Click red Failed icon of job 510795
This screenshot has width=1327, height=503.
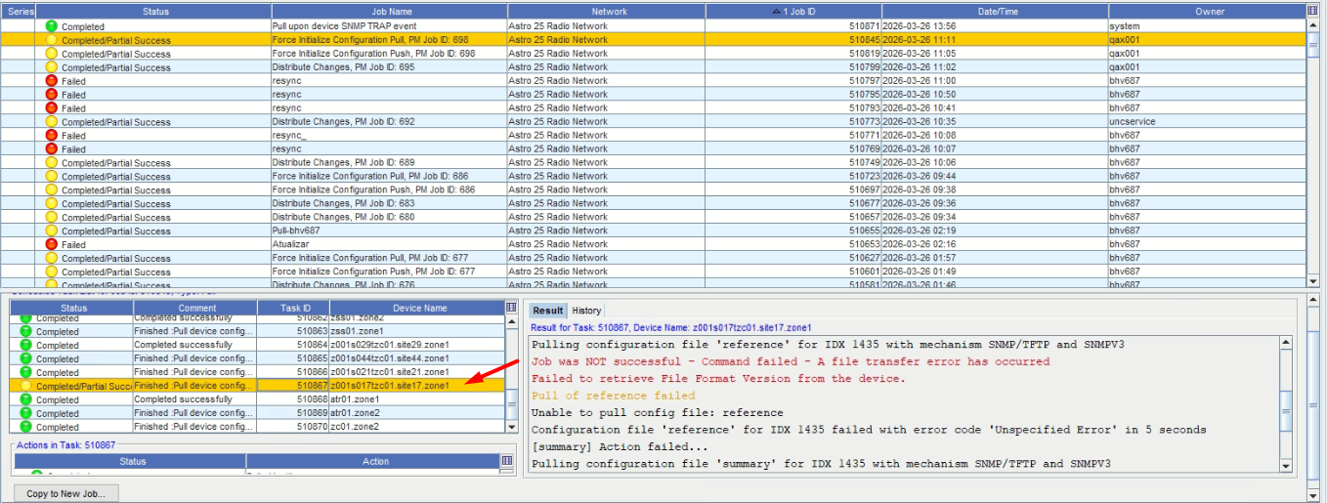(52, 95)
